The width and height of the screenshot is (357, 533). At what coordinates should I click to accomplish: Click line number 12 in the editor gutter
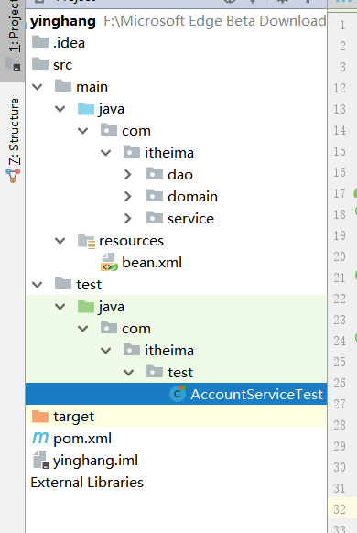pos(340,88)
